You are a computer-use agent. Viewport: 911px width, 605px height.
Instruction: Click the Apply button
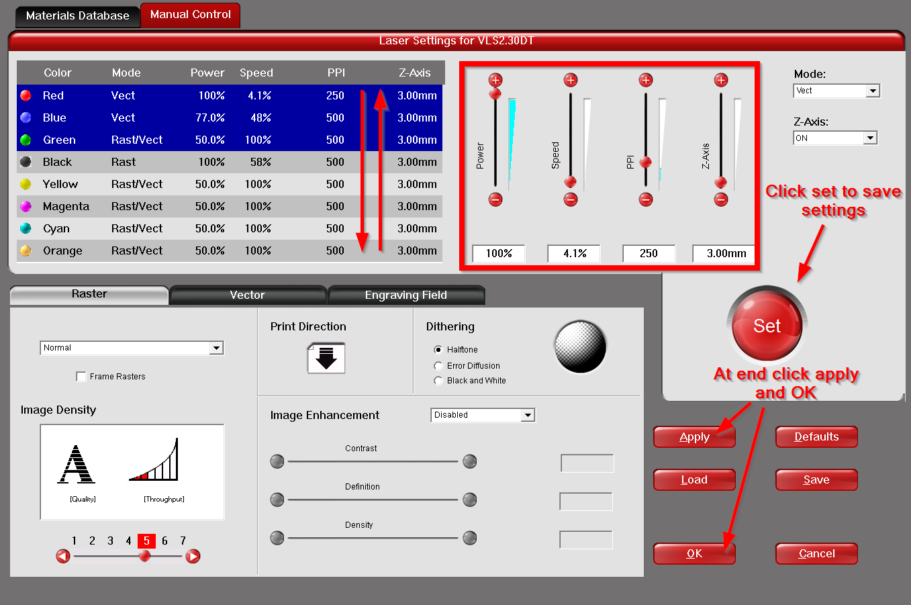[x=694, y=437]
